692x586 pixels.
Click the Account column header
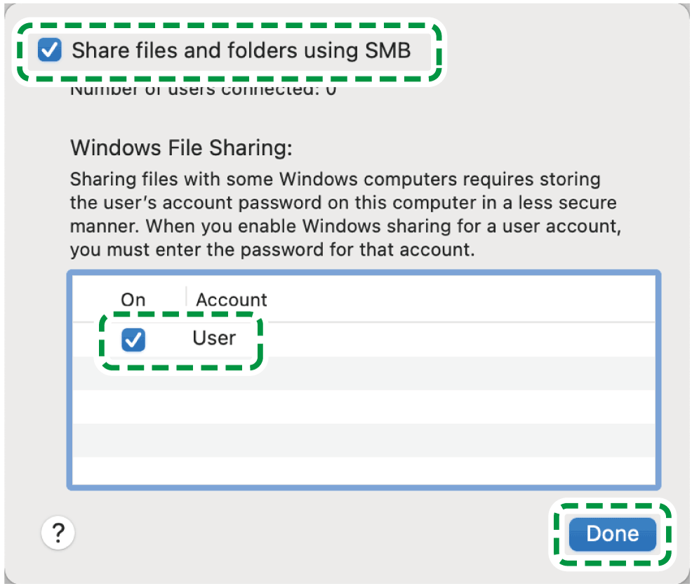point(232,300)
